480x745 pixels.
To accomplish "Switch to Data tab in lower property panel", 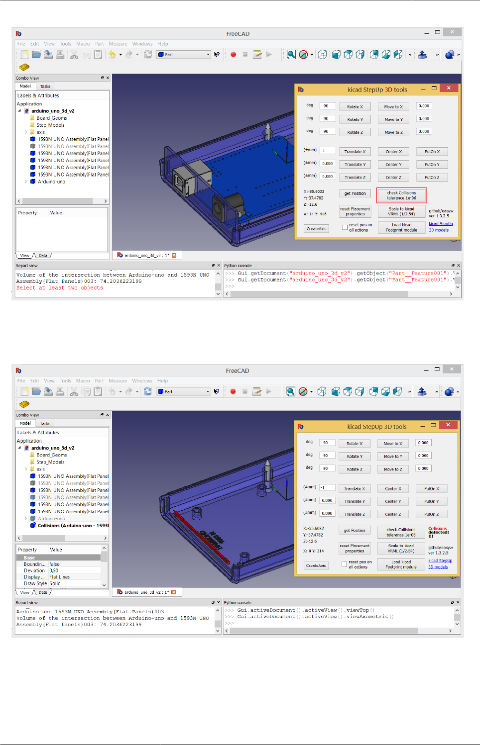I will tap(43, 592).
